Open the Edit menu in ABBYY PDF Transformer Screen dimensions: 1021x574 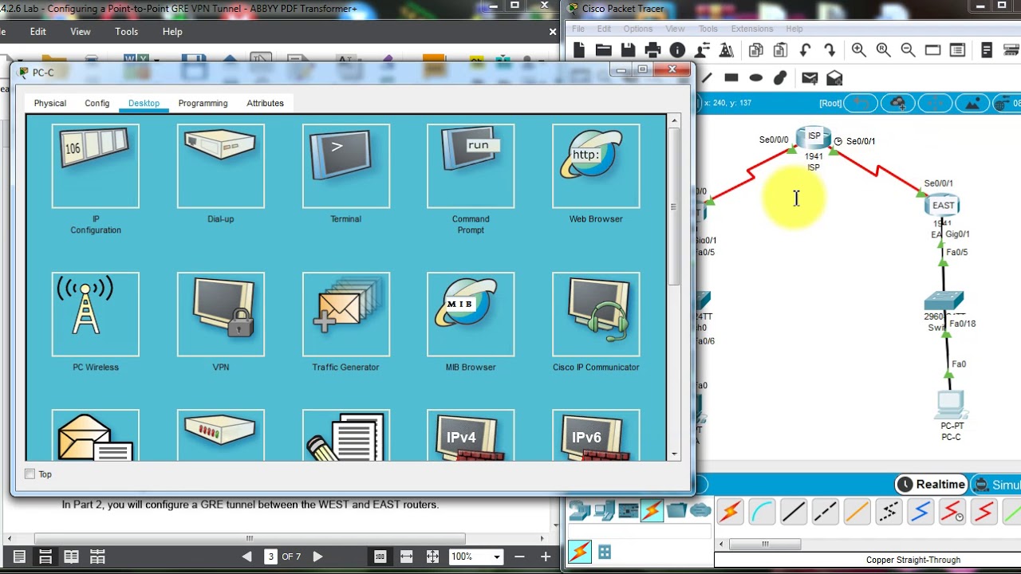38,32
